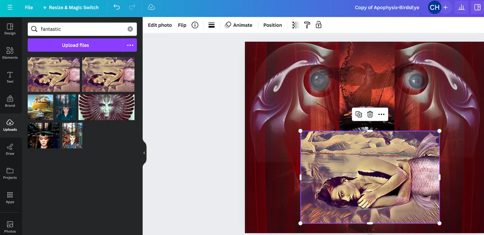The width and height of the screenshot is (484, 235).
Task: Click the Upload files button
Action: point(75,45)
